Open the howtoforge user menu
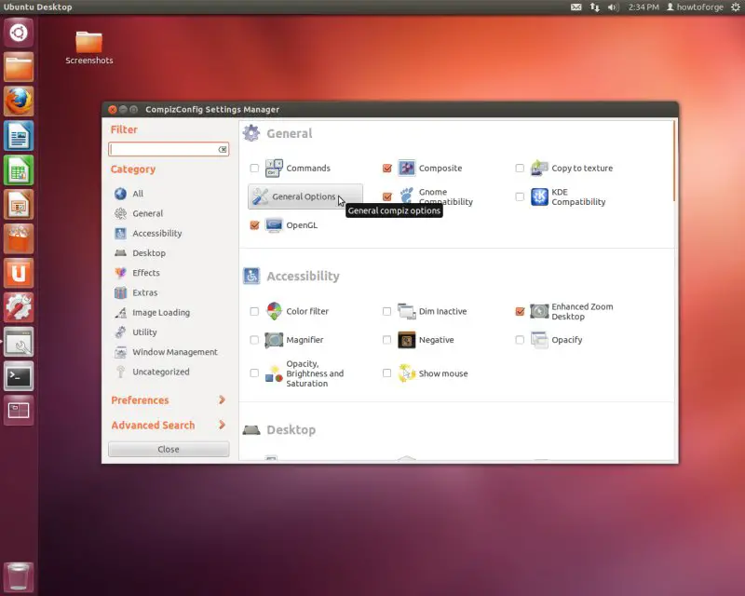 (695, 7)
